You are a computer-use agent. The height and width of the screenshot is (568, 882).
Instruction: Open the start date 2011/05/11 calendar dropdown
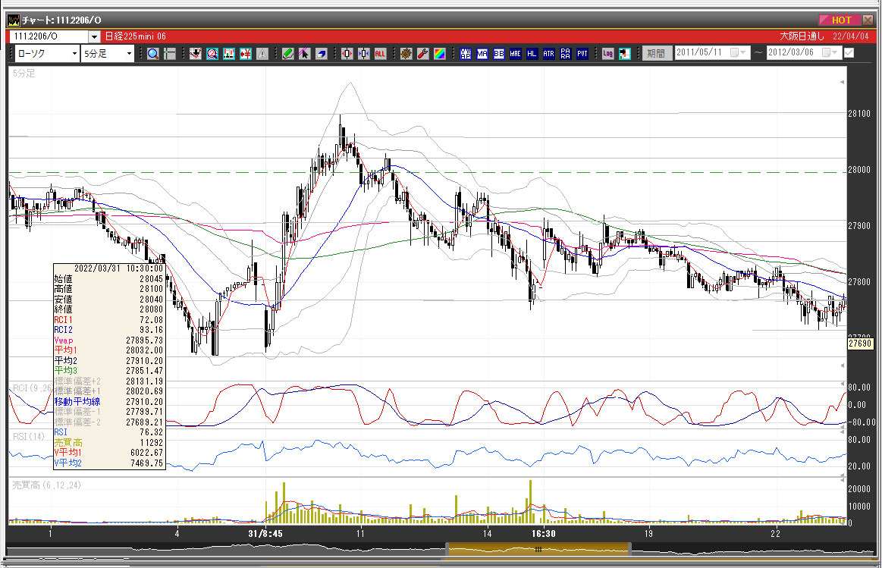pos(738,52)
